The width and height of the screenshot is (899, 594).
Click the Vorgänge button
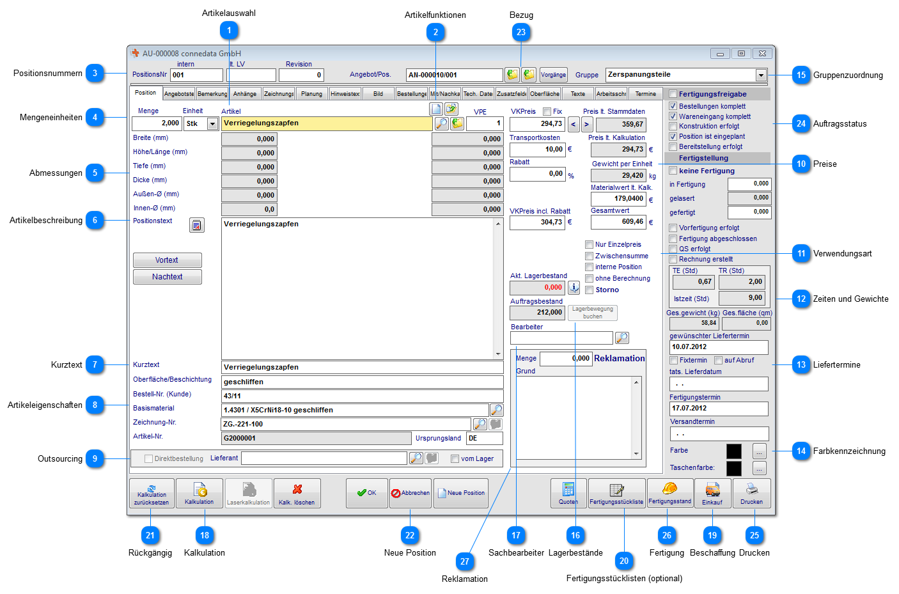(x=554, y=75)
